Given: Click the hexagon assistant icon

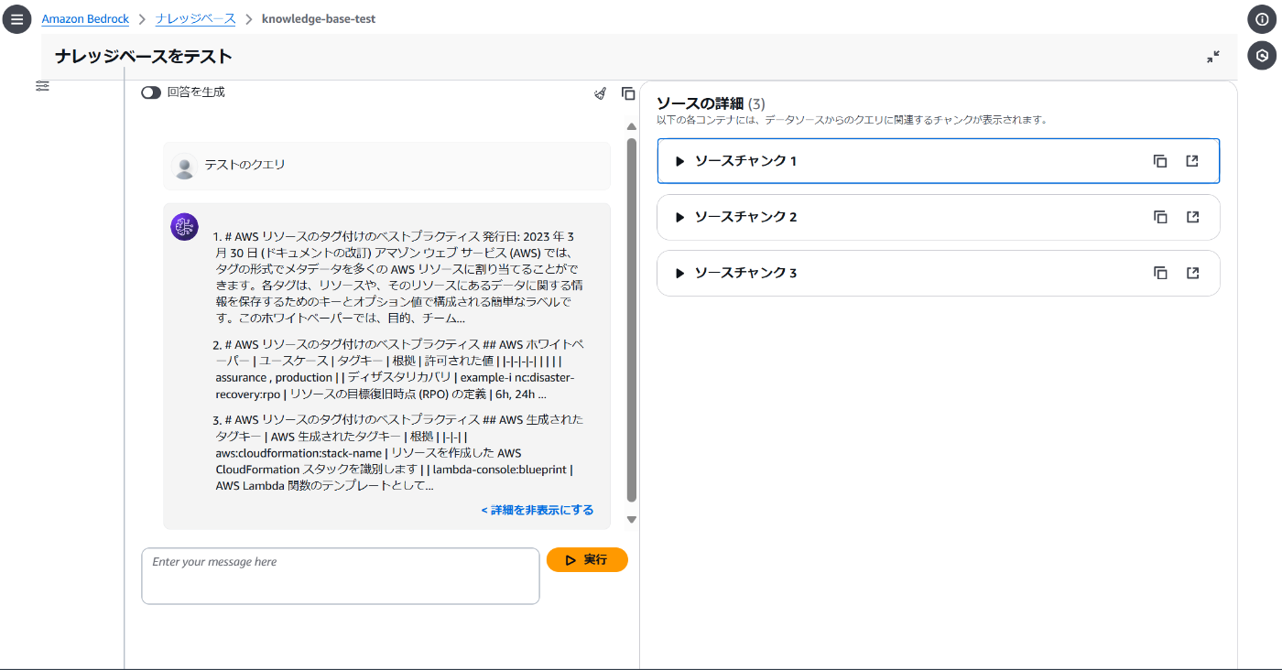Looking at the screenshot, I should [x=1262, y=55].
